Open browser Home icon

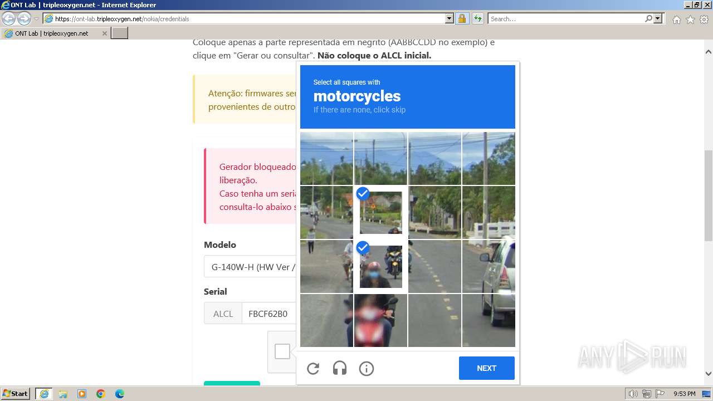point(676,19)
